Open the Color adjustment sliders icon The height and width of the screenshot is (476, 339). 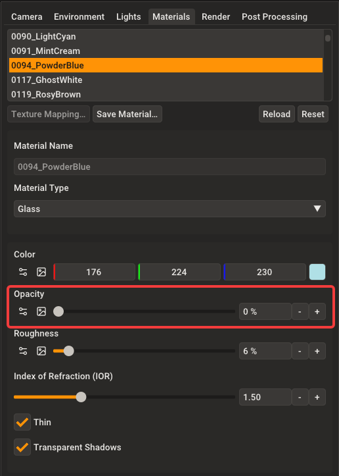tap(23, 272)
